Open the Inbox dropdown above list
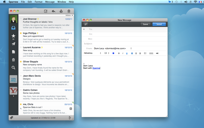 click(69, 15)
